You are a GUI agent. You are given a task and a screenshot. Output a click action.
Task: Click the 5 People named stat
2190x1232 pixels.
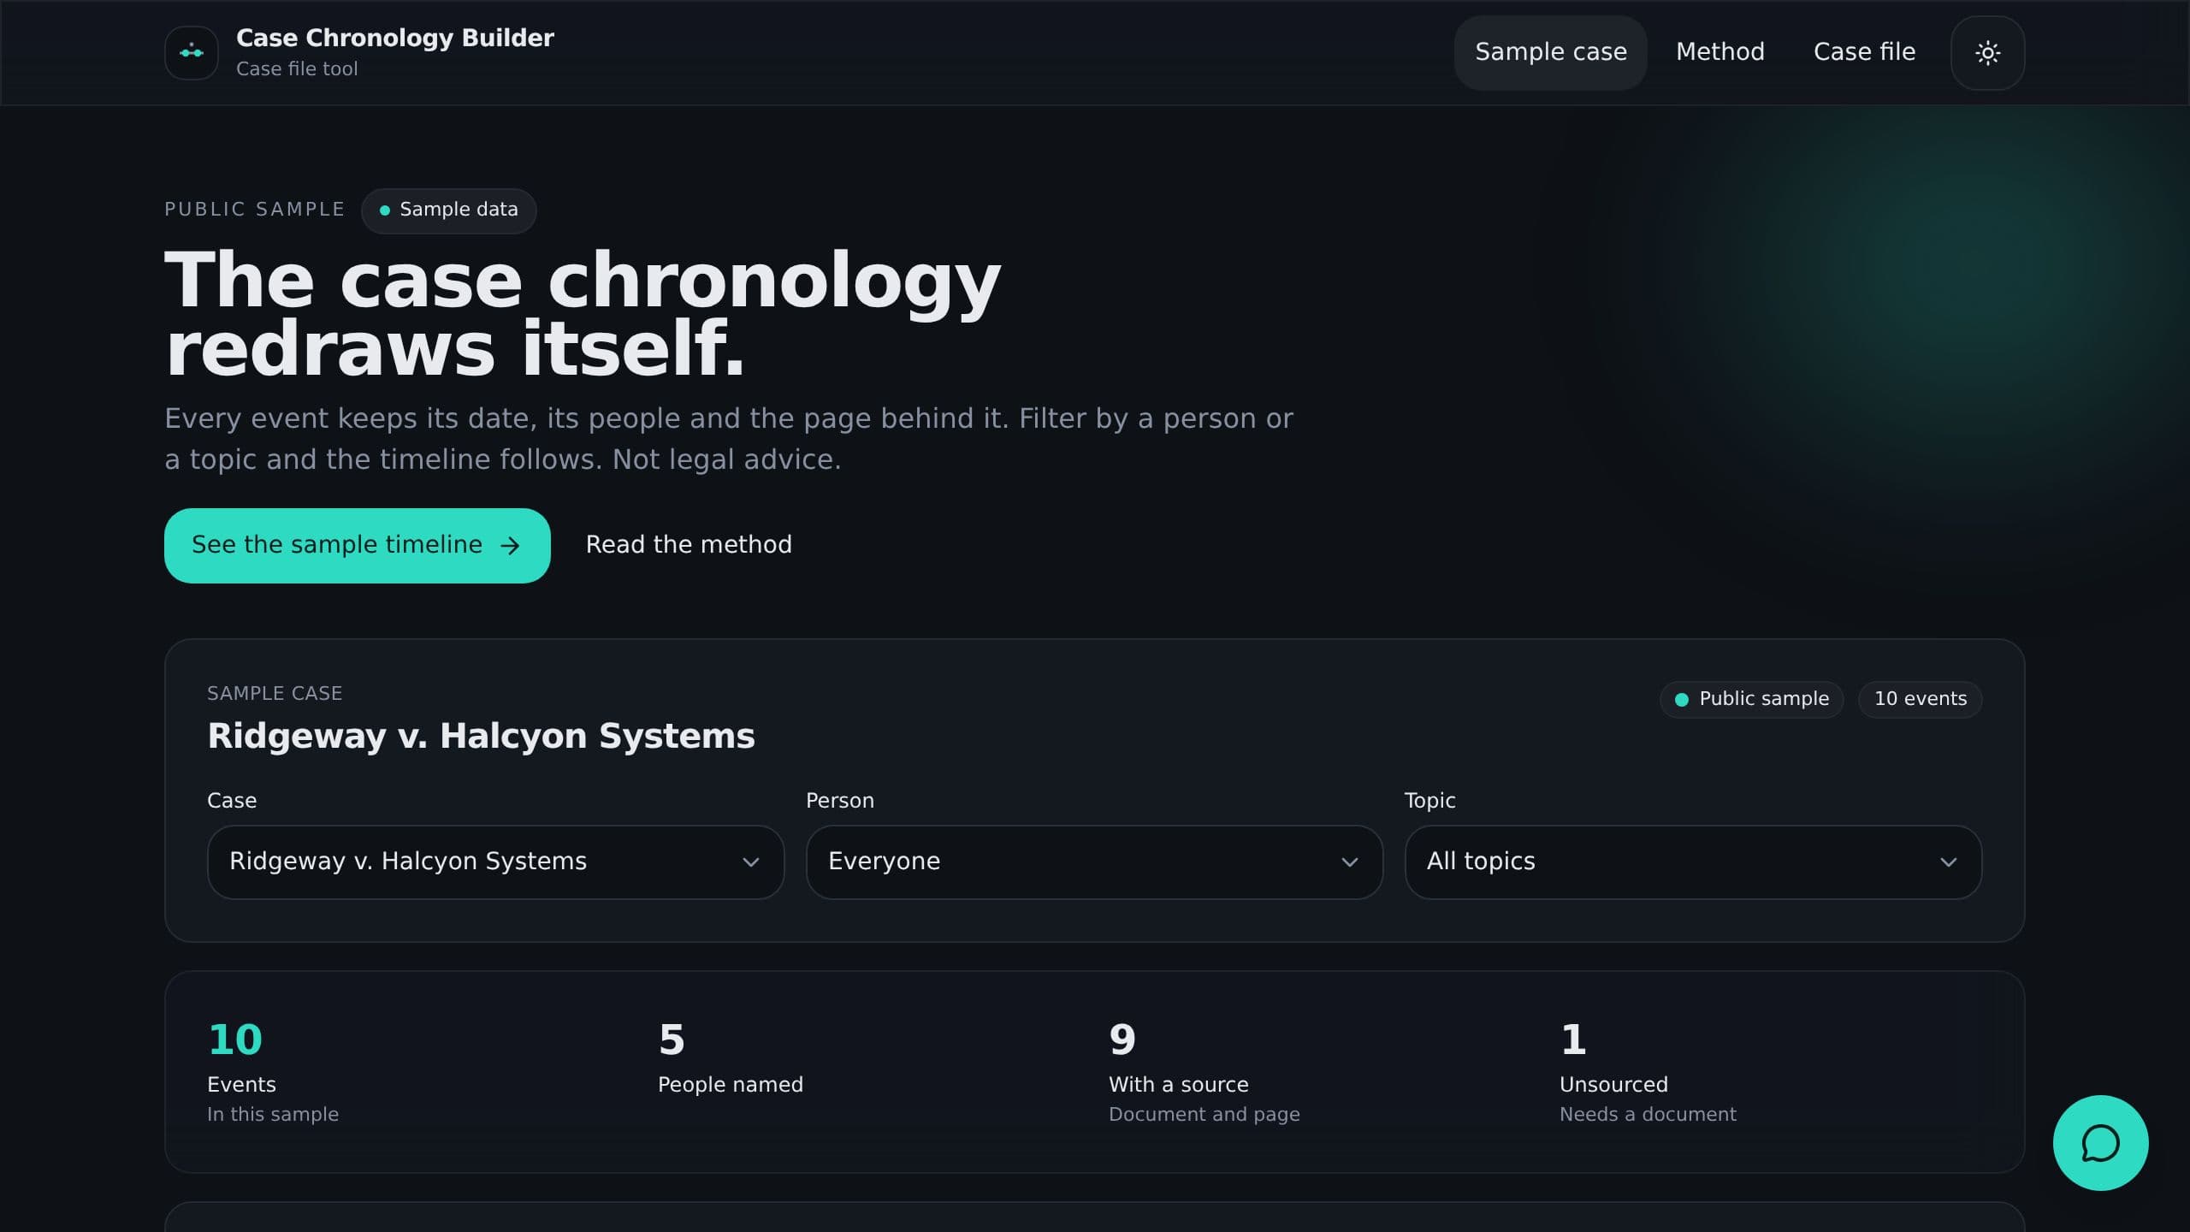[x=730, y=1059]
